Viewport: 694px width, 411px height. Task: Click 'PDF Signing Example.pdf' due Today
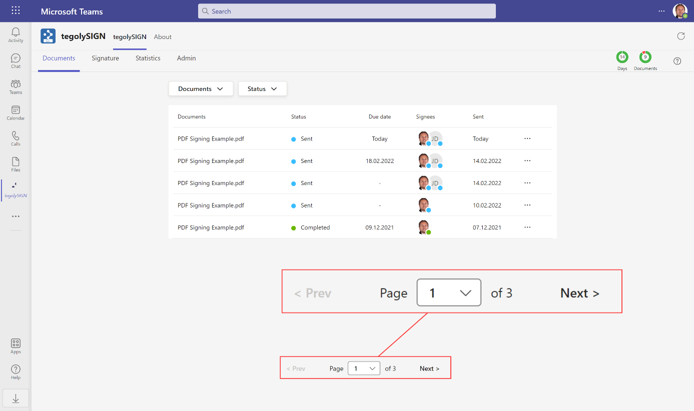tap(211, 138)
